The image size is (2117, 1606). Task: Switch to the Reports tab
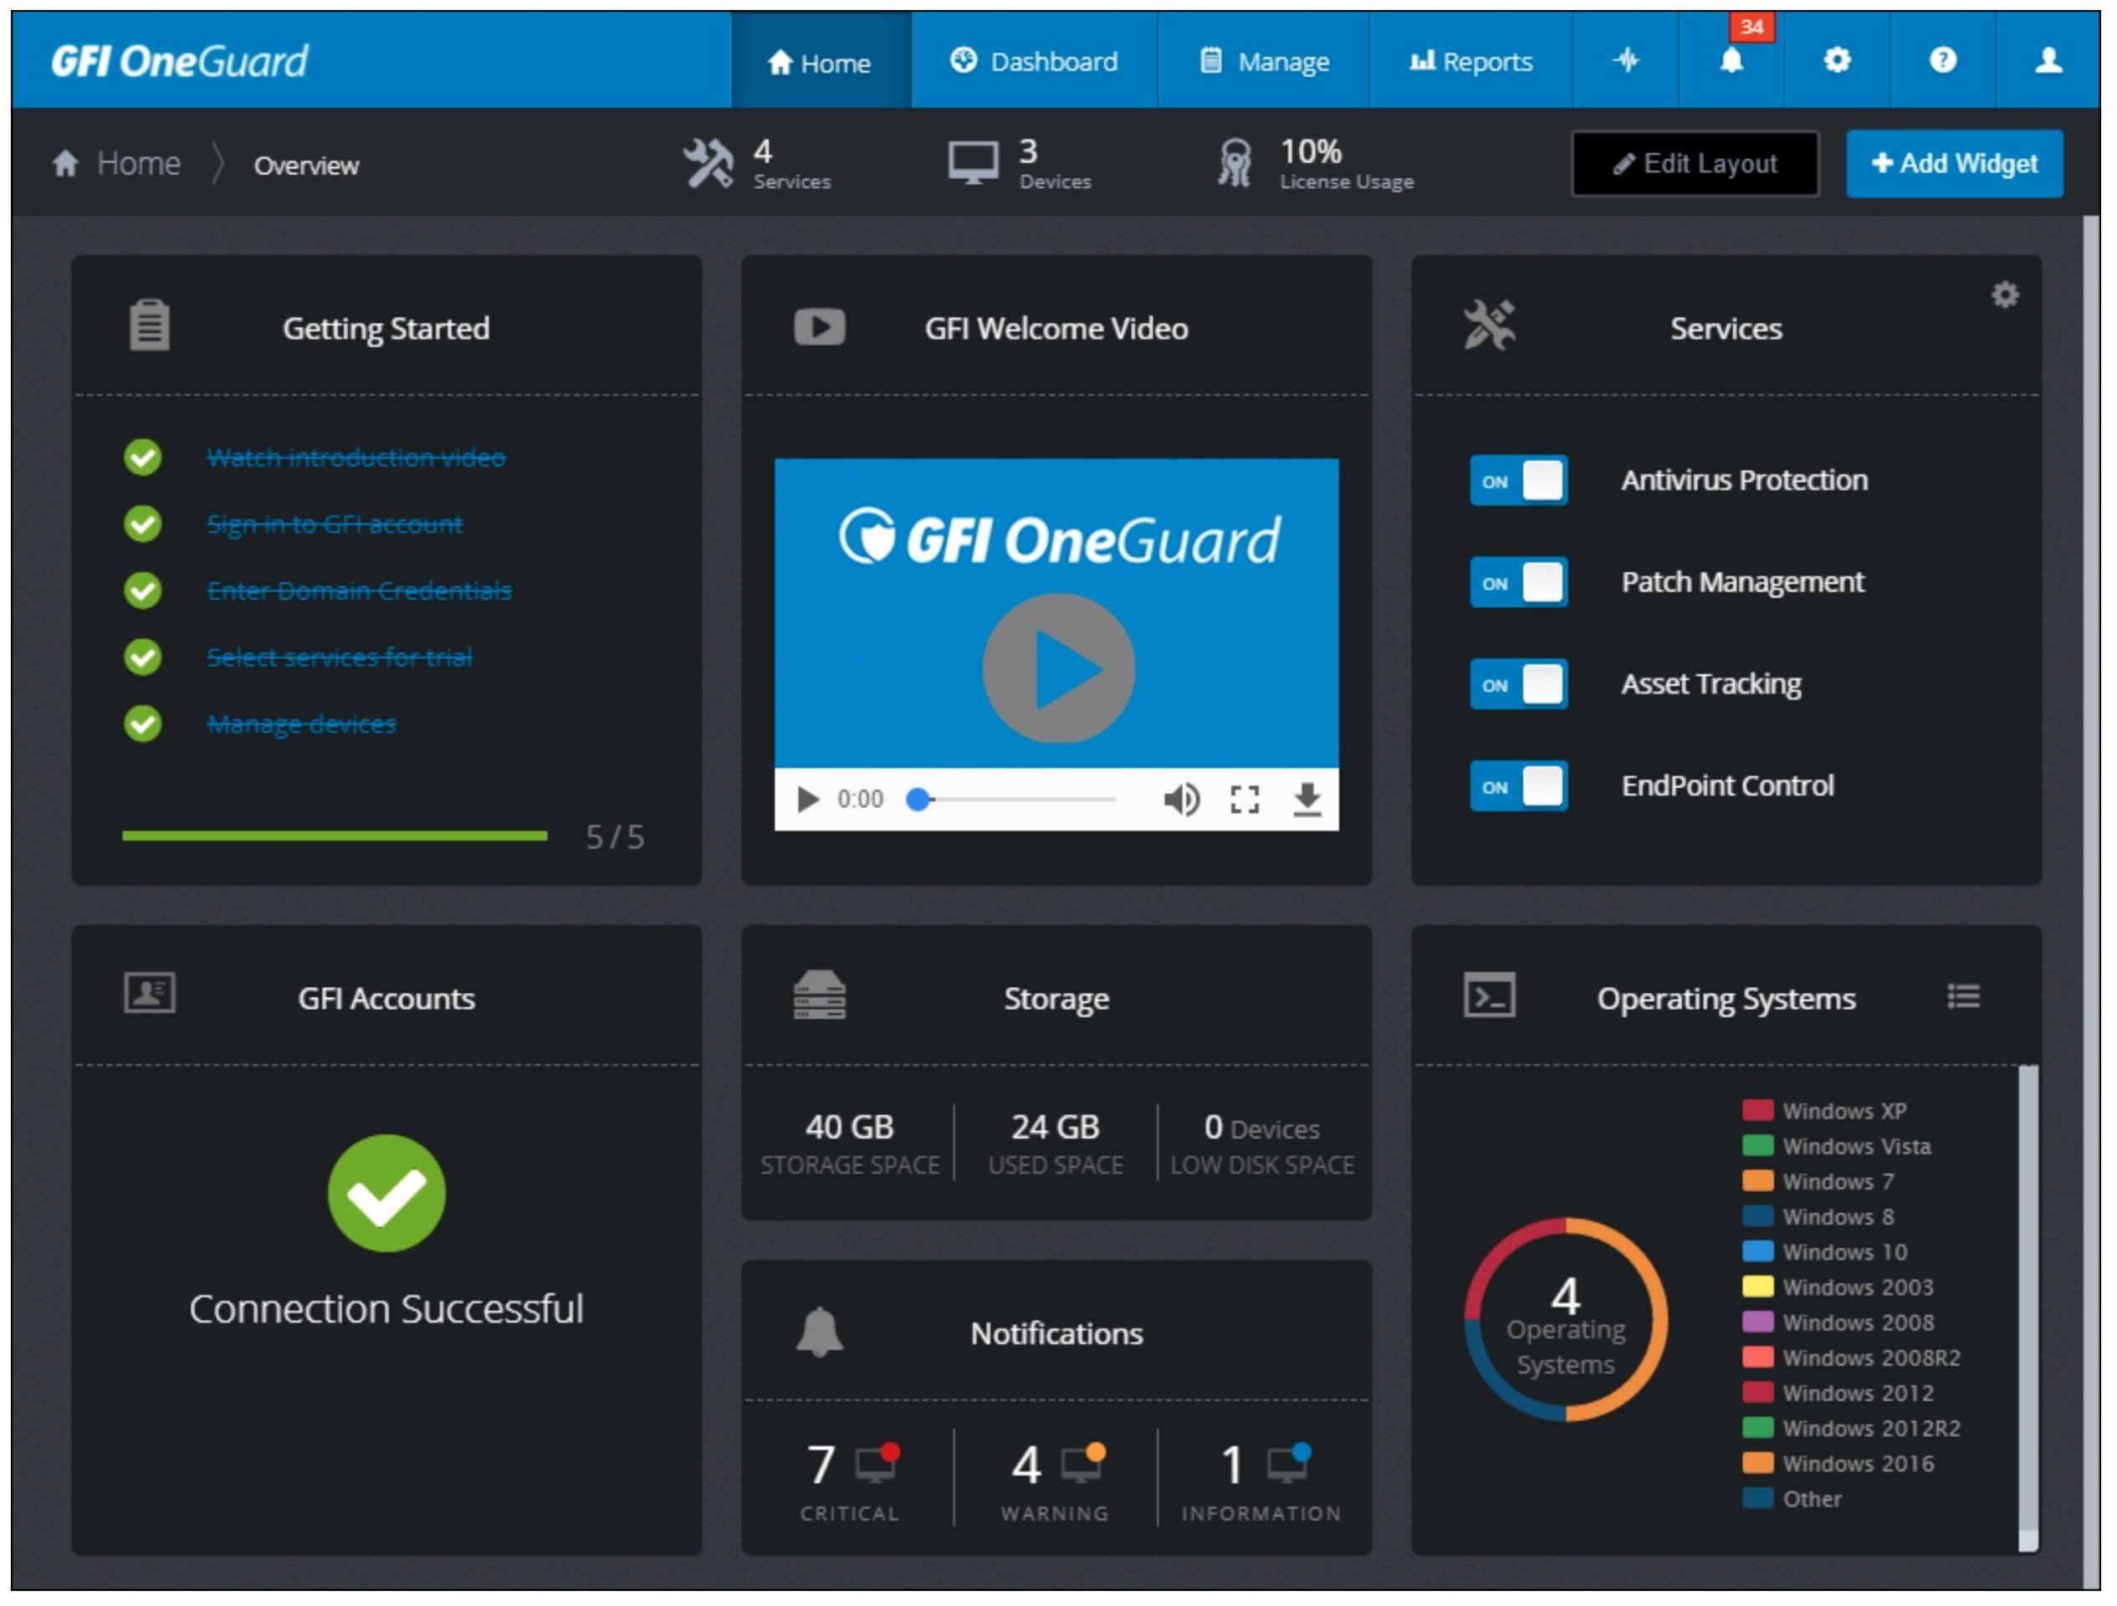(1473, 61)
